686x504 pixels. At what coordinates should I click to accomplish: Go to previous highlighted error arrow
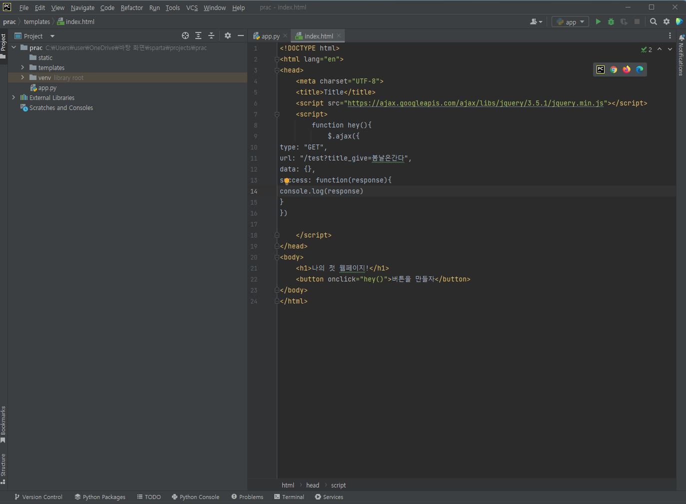point(660,49)
